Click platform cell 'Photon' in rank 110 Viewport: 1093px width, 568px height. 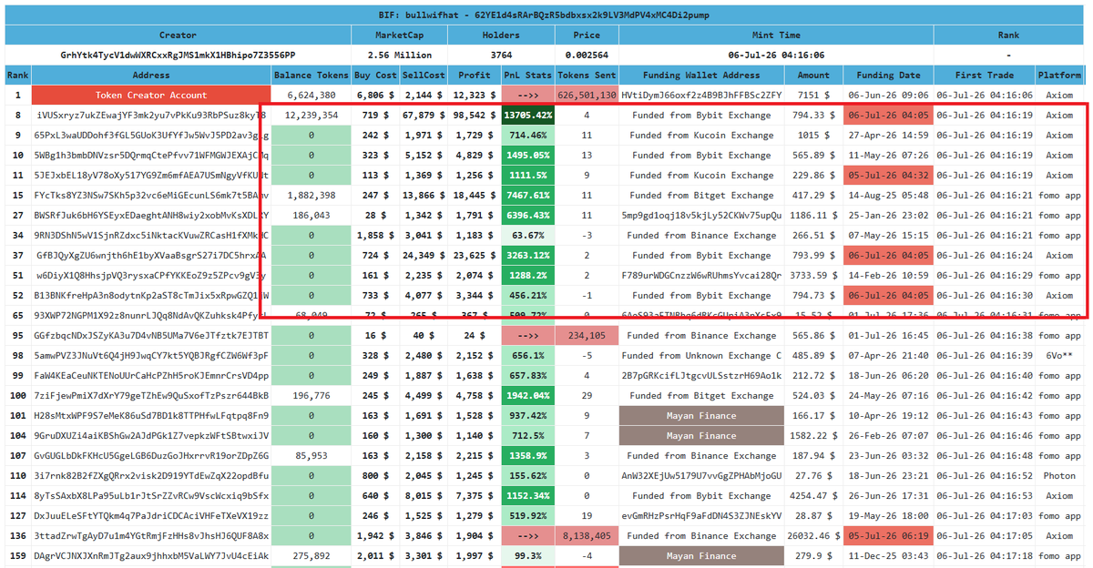tap(1059, 475)
